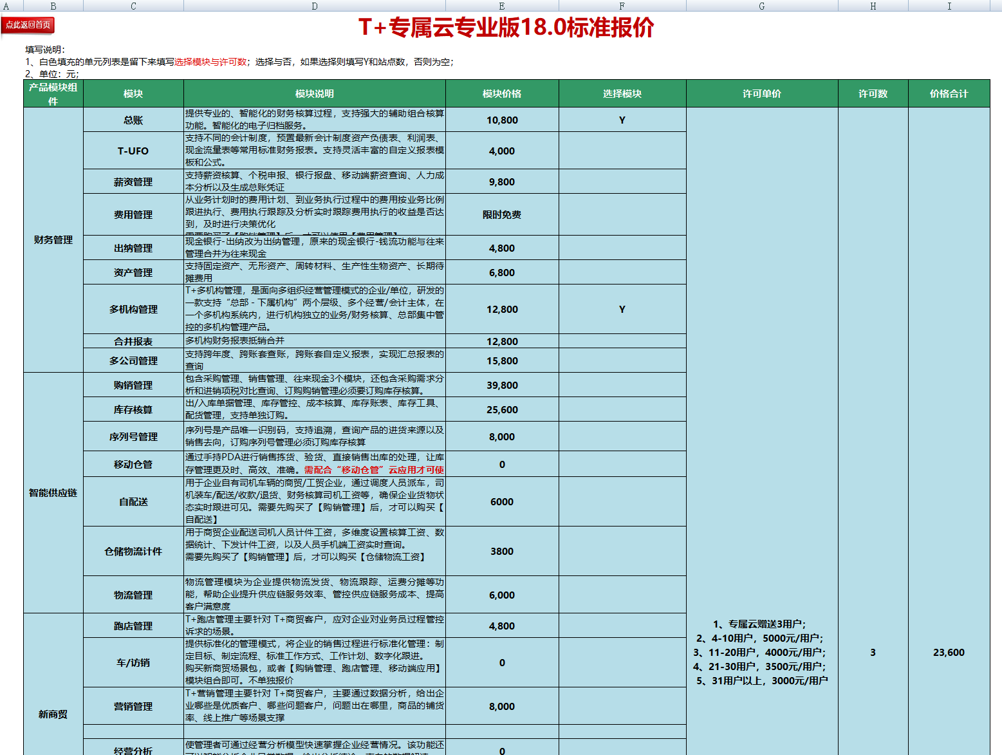Select the 多公司管理 module cell

[133, 360]
